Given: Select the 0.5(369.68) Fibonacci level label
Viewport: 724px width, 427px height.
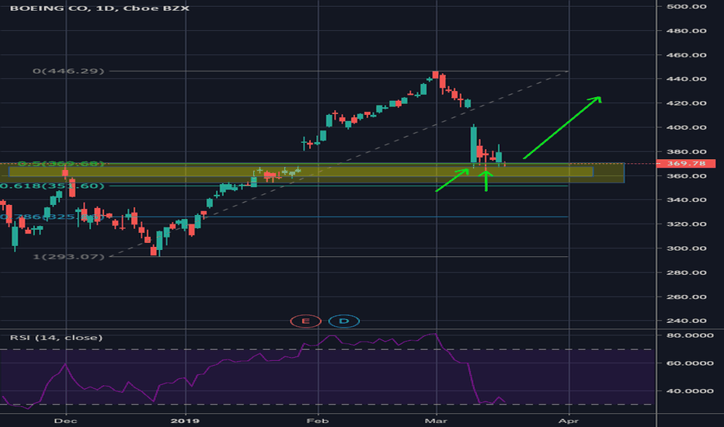Looking at the screenshot, I should click(61, 164).
